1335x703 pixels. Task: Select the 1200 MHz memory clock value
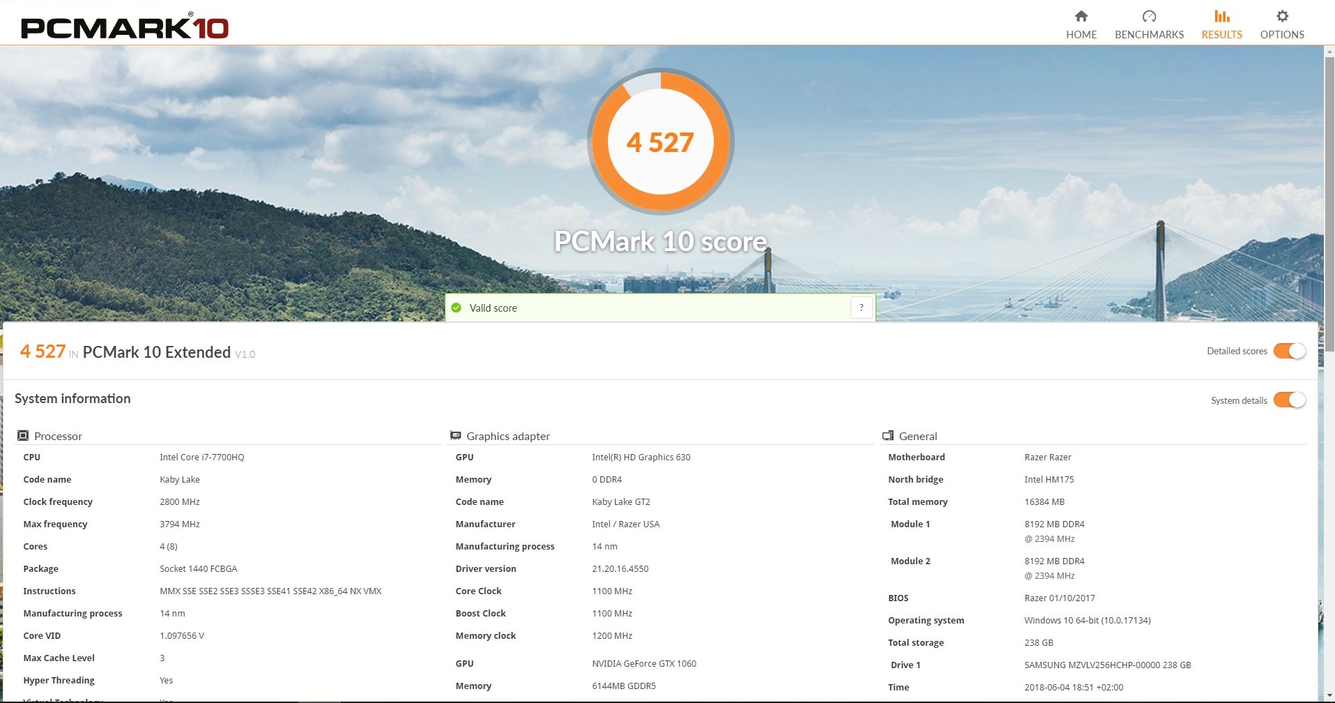point(611,635)
